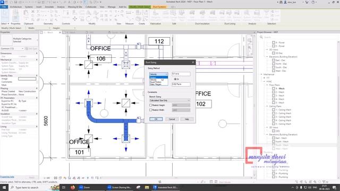
Task: Switch to the Systems ribbon tab
Action: 29,7
